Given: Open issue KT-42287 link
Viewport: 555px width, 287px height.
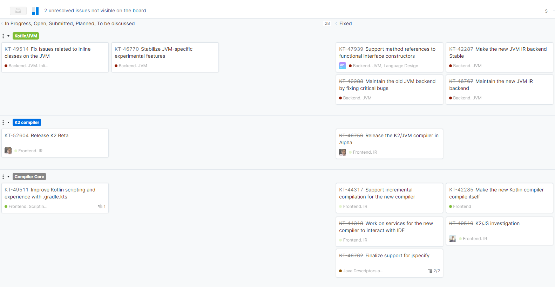Looking at the screenshot, I should (461, 49).
